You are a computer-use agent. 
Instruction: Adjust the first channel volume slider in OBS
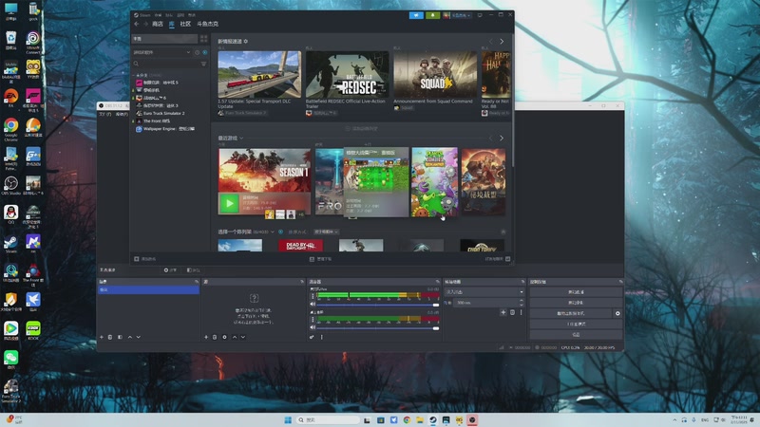click(378, 305)
